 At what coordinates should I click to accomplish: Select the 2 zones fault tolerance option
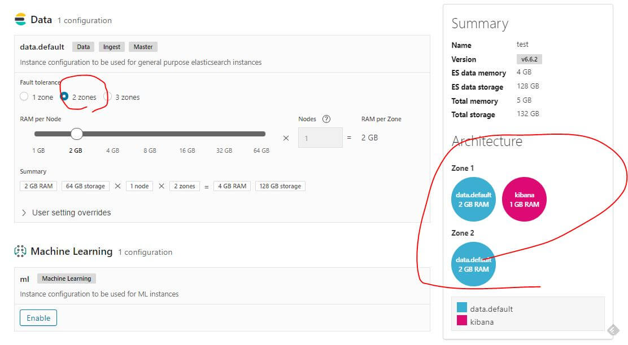tap(64, 96)
